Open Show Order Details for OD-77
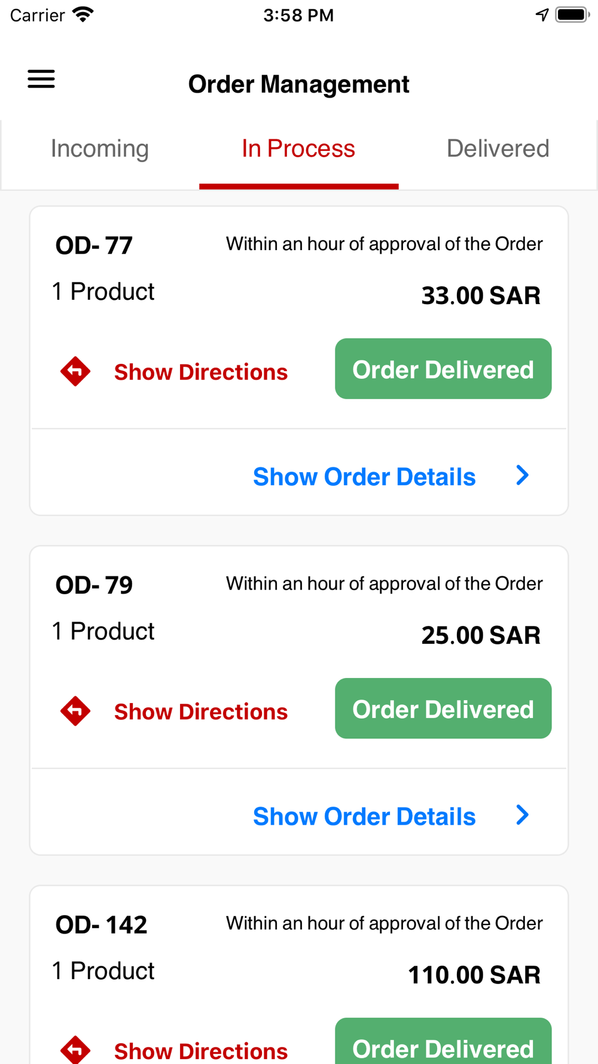Viewport: 598px width, 1064px height. click(x=364, y=477)
